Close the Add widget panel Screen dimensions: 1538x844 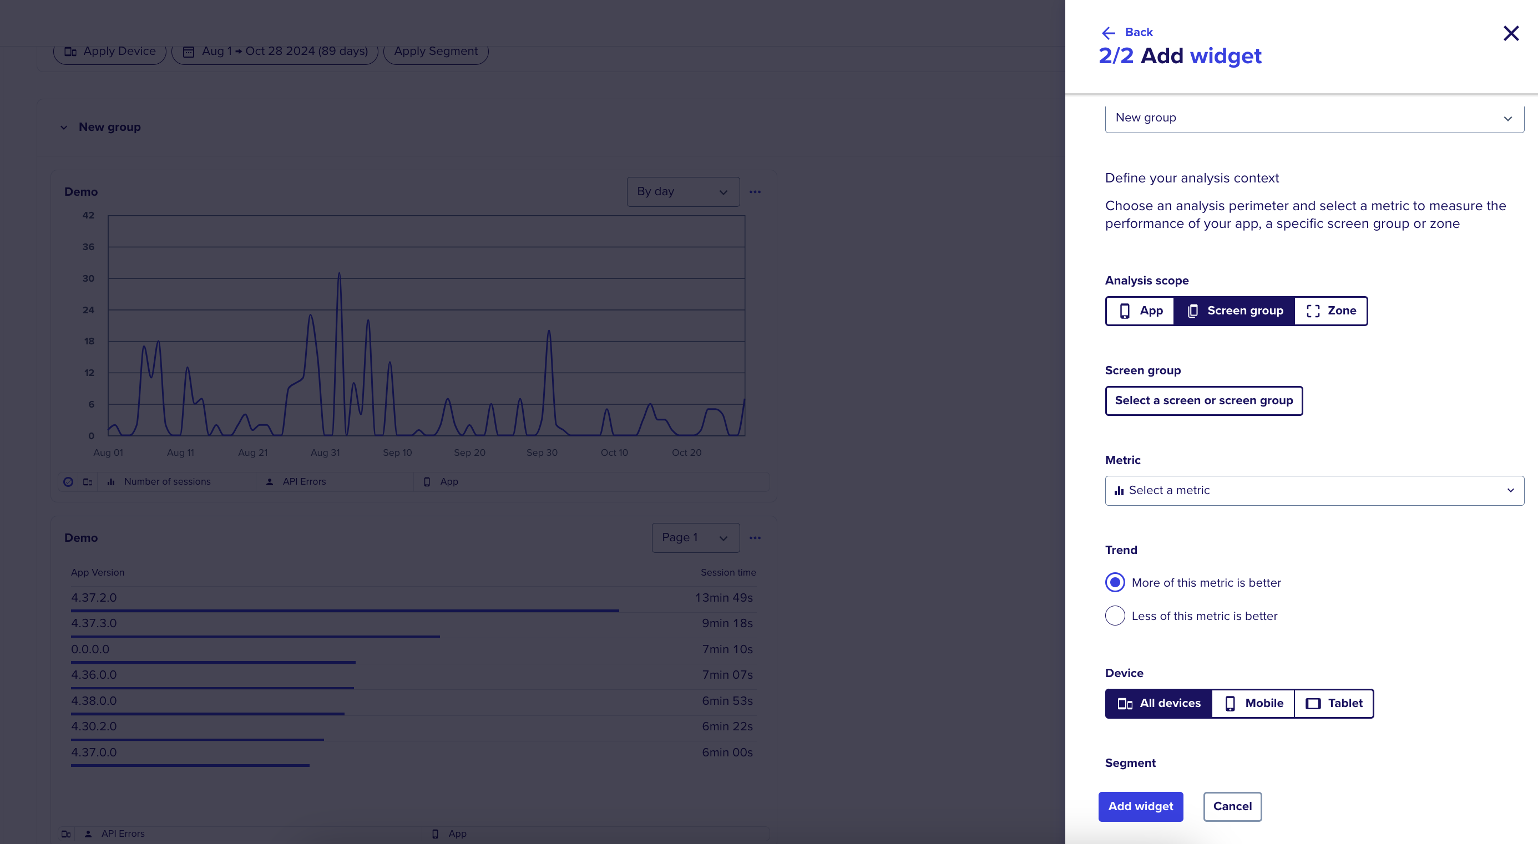coord(1510,33)
